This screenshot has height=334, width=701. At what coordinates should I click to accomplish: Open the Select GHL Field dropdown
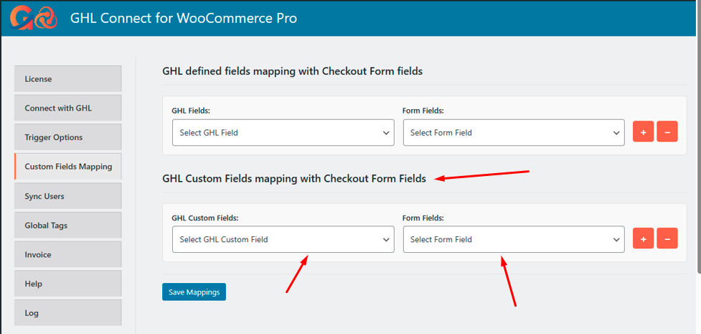pos(283,132)
